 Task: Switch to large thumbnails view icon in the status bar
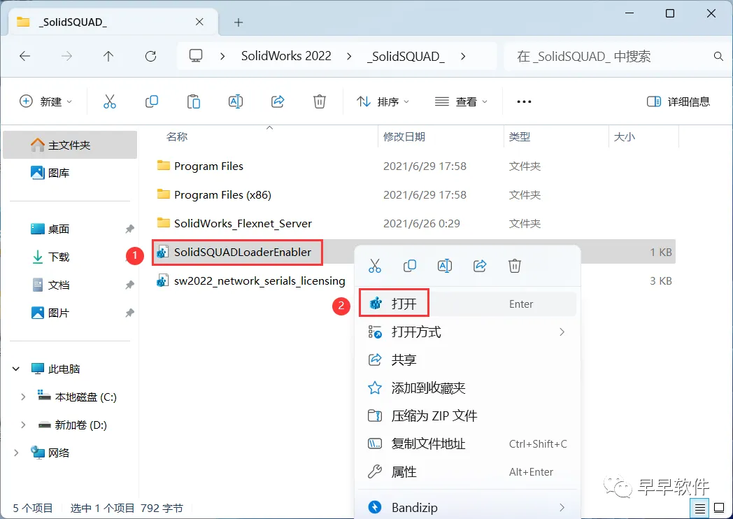click(720, 508)
